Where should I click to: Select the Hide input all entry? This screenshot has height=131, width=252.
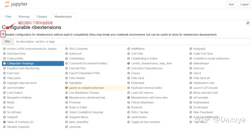[201, 78]
